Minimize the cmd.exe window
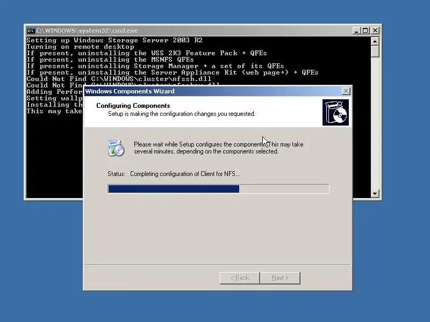Image resolution: width=430 pixels, height=322 pixels. (x=356, y=31)
